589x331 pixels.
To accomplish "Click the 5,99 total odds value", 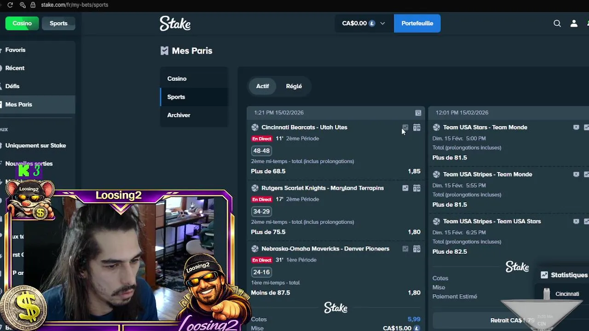I will 414,319.
